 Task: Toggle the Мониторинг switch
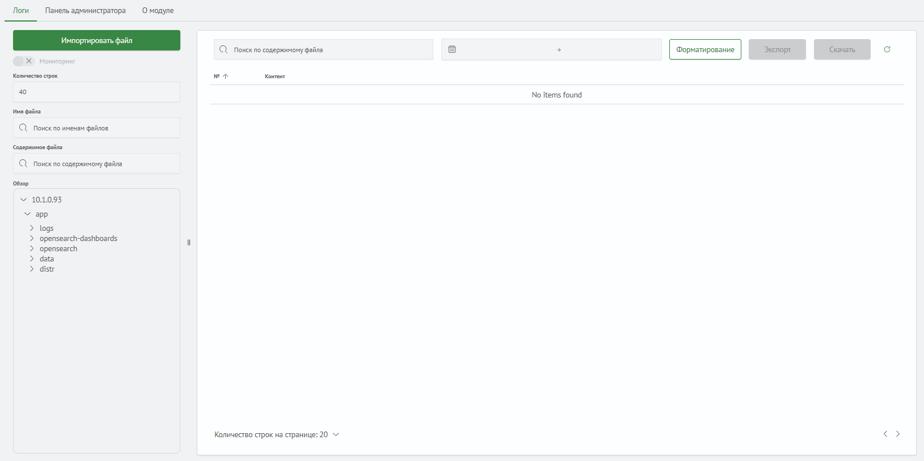point(24,61)
